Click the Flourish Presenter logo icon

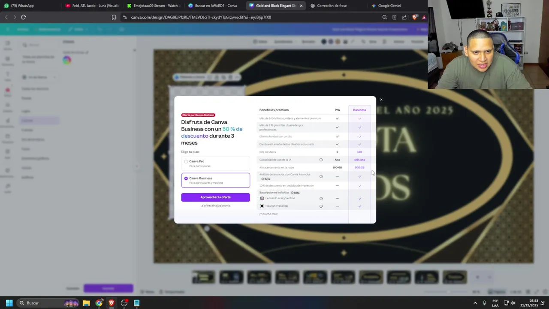click(262, 206)
